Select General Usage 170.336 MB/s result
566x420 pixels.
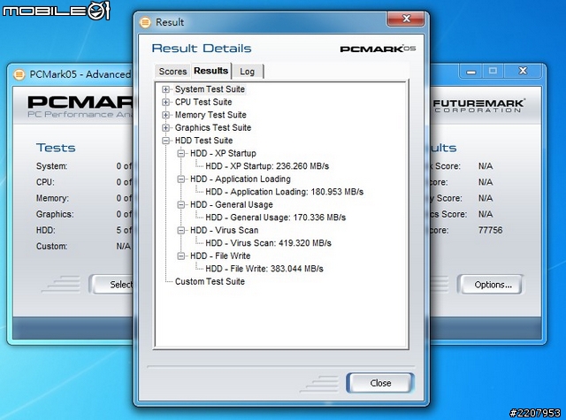(275, 218)
